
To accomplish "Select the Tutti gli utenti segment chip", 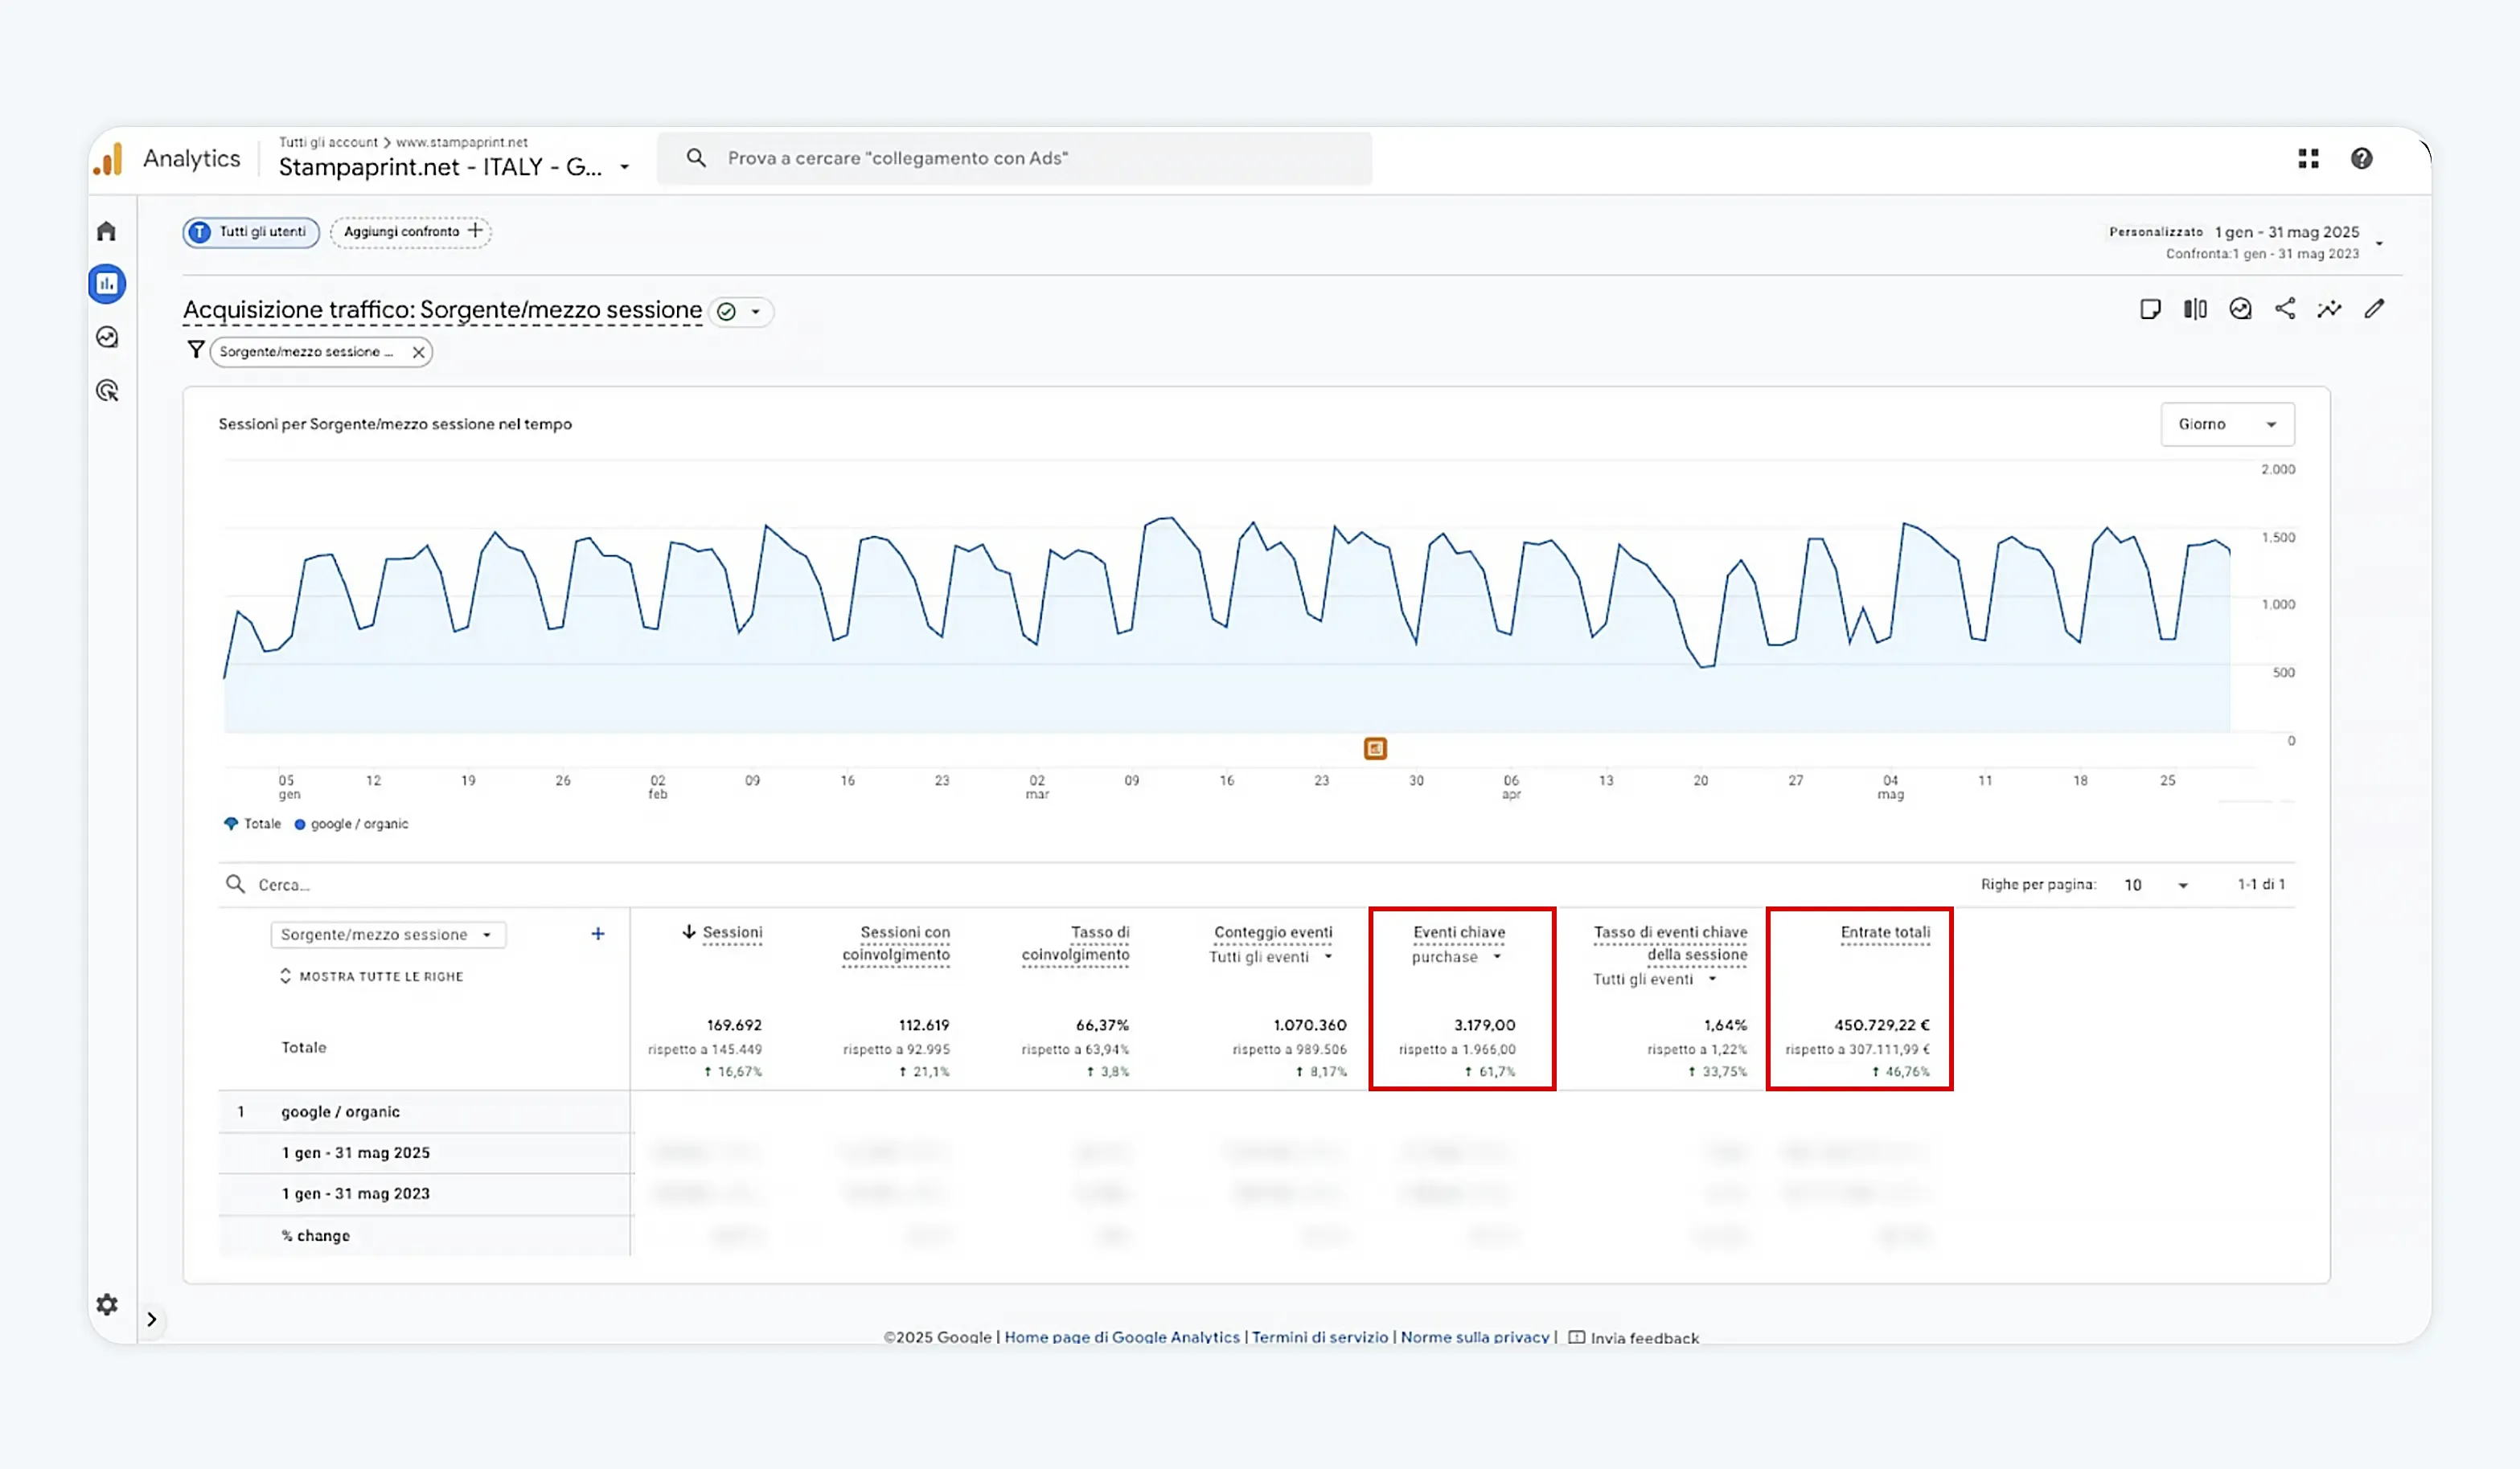I will pos(251,232).
